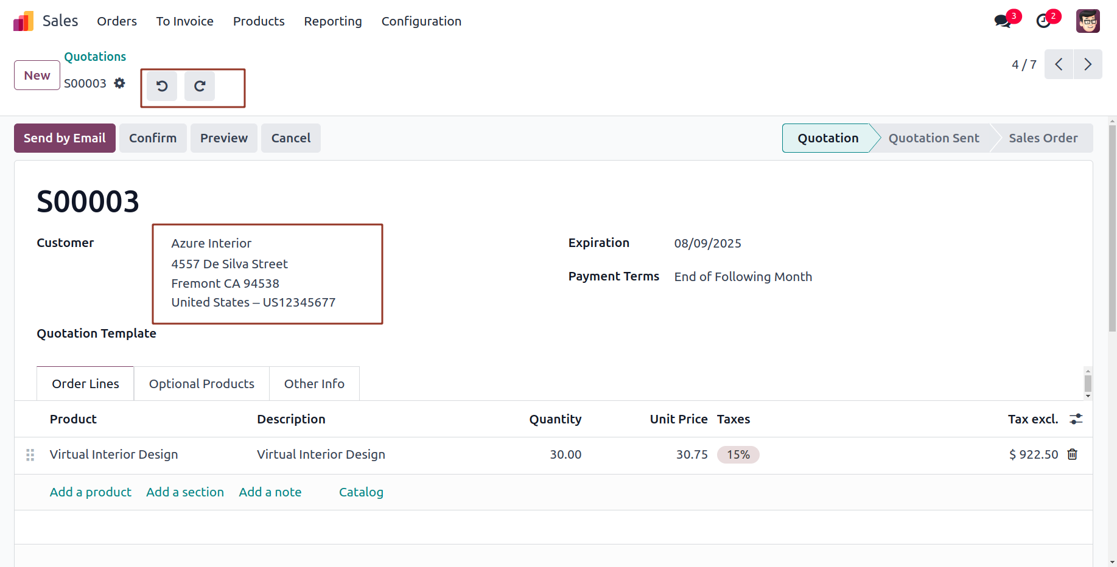Select the Quotation Sent status stage
Image resolution: width=1117 pixels, height=567 pixels.
934,138
